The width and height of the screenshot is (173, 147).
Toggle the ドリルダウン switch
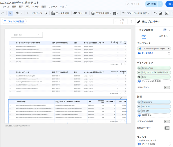(167, 87)
